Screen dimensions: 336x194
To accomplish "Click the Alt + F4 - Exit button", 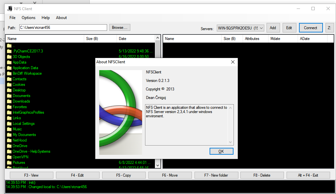I will (308, 175).
